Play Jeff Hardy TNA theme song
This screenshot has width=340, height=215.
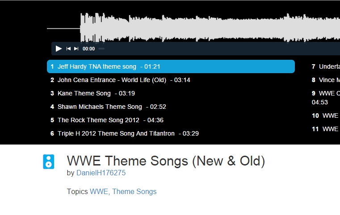coord(97,66)
